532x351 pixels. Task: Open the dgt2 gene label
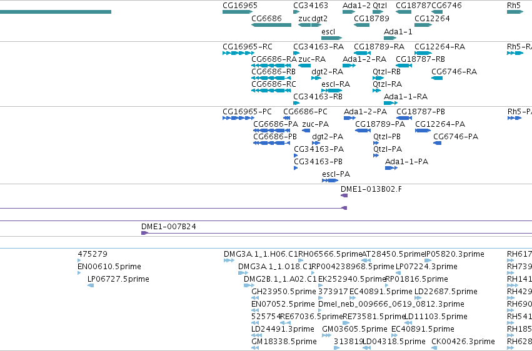319,19
